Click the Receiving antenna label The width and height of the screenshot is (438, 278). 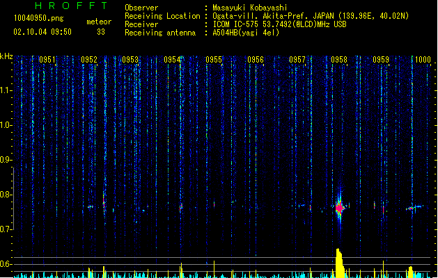pyautogui.click(x=160, y=33)
